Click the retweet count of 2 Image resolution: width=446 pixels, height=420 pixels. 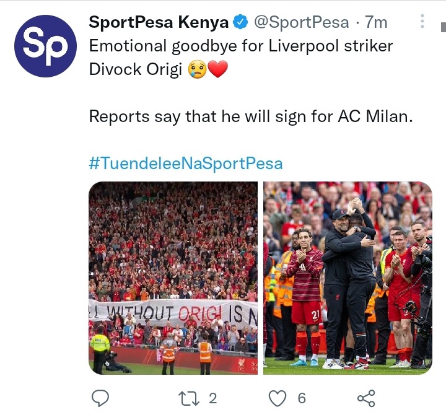pos(212,398)
